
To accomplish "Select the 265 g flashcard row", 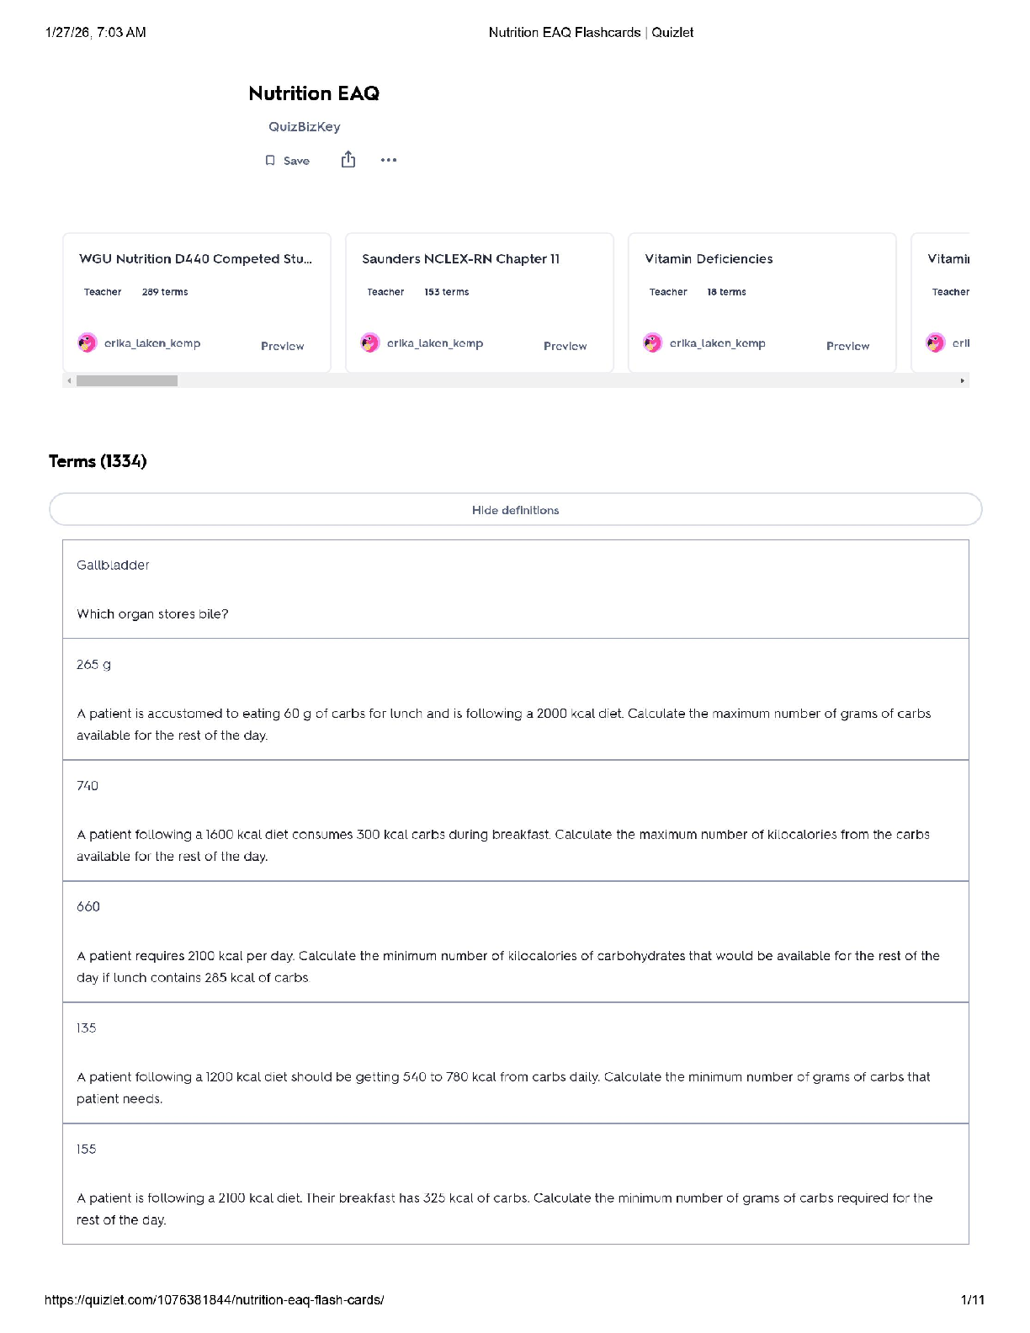I will pyautogui.click(x=515, y=698).
